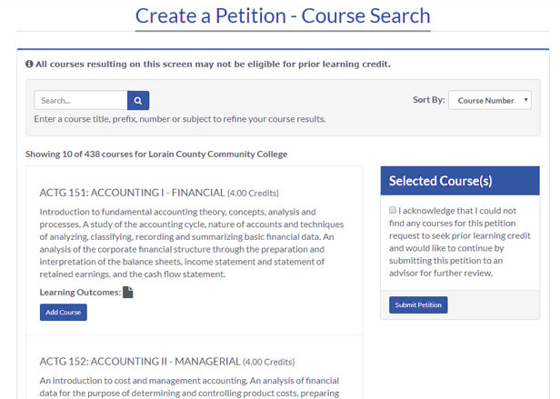Click the ACTG 152 4.00 Credits label
This screenshot has width=560, height=399.
pos(269,362)
